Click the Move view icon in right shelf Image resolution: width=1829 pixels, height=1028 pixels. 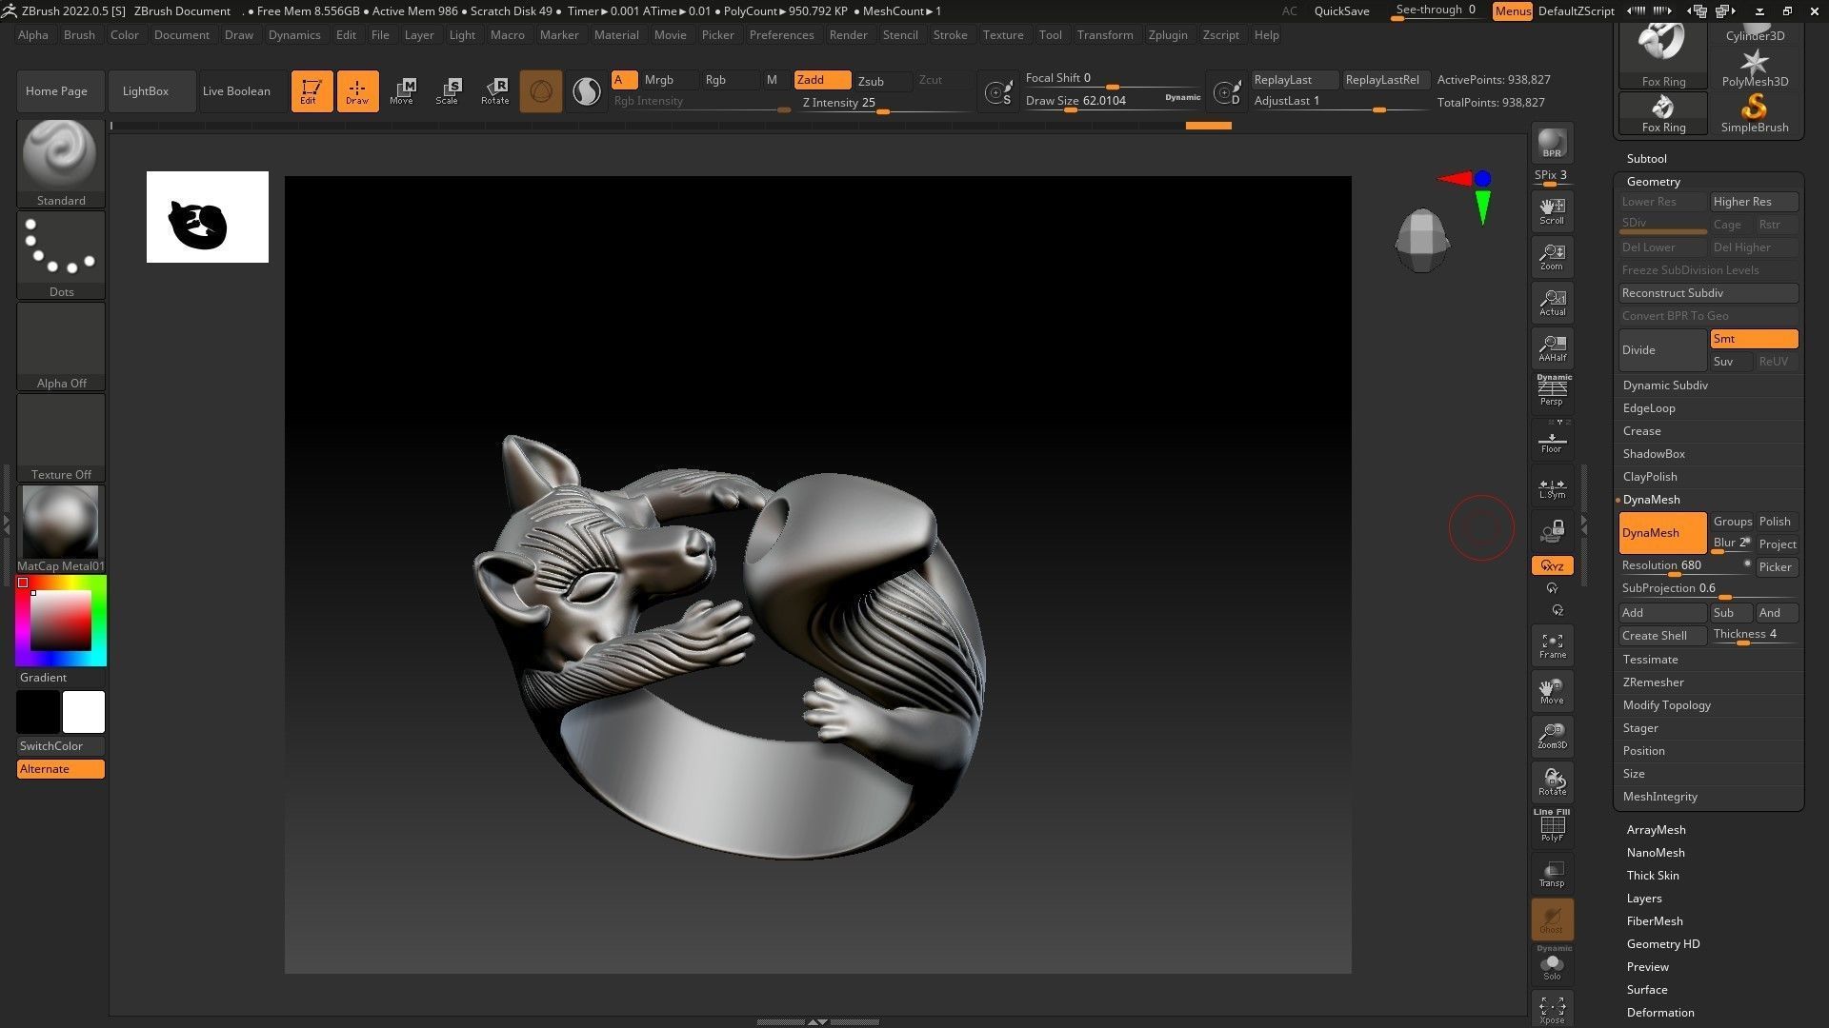click(1552, 691)
